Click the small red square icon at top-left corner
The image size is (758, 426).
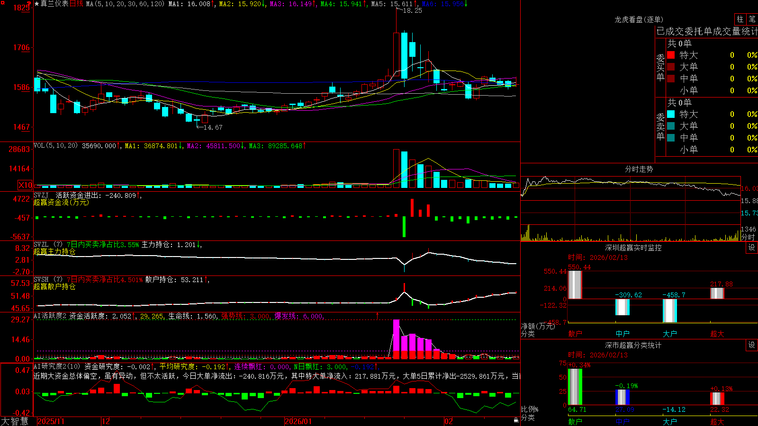click(2, 2)
